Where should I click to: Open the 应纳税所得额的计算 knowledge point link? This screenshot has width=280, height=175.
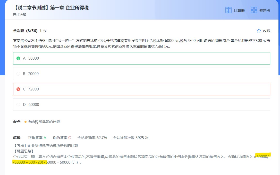coord(44,122)
